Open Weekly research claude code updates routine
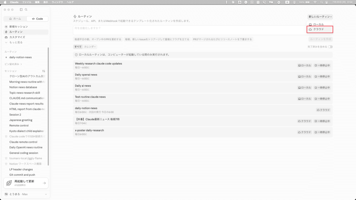Image resolution: width=356 pixels, height=200 pixels. click(203, 65)
